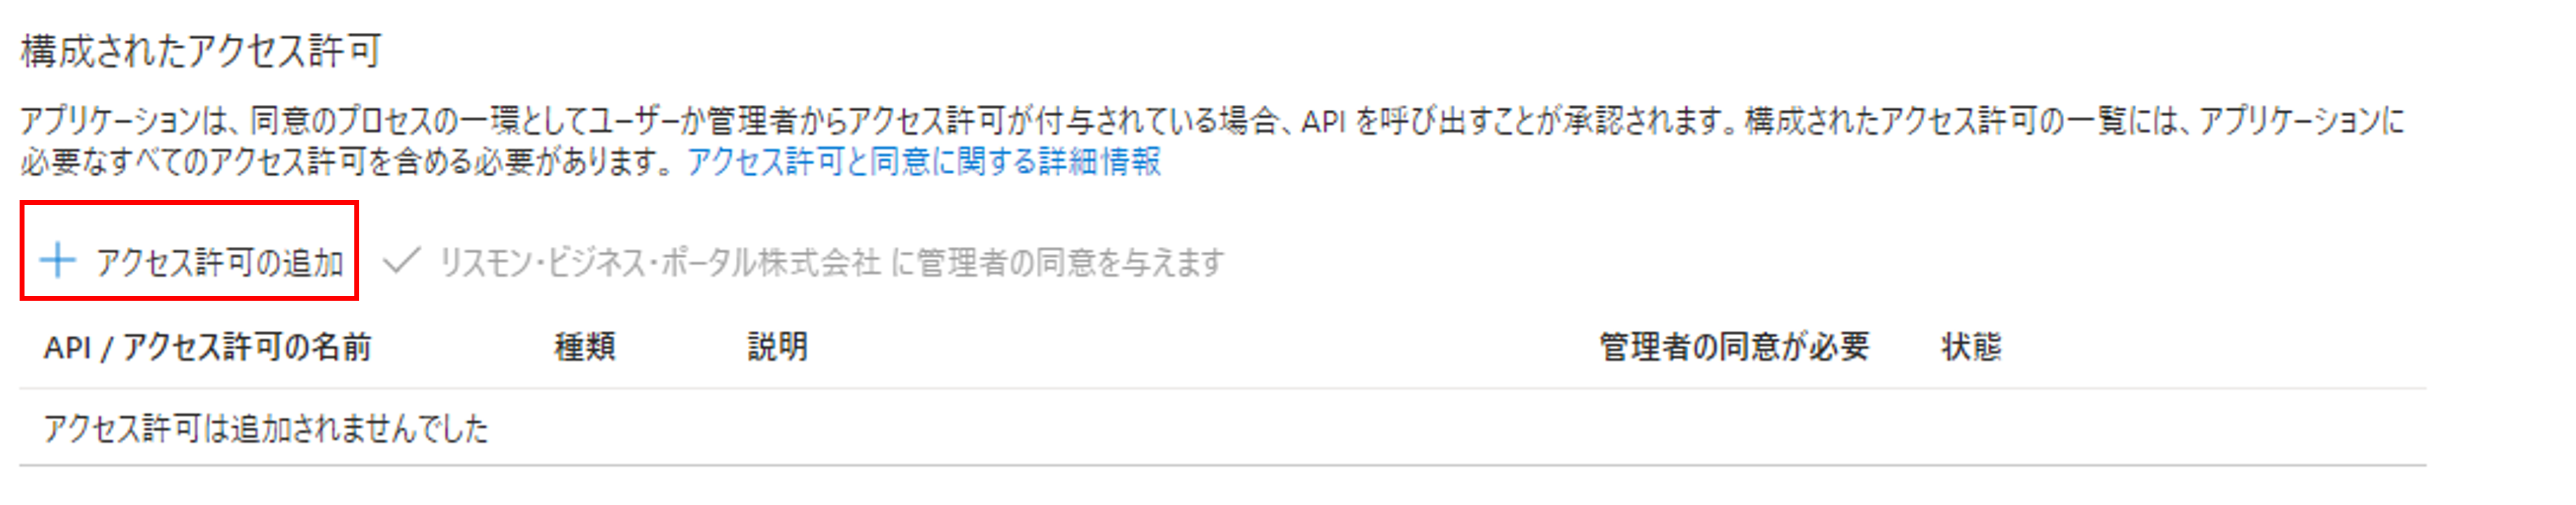Click the phrase 同意のプロセス in the description
Screen dimensions: 2576x505
345,121
